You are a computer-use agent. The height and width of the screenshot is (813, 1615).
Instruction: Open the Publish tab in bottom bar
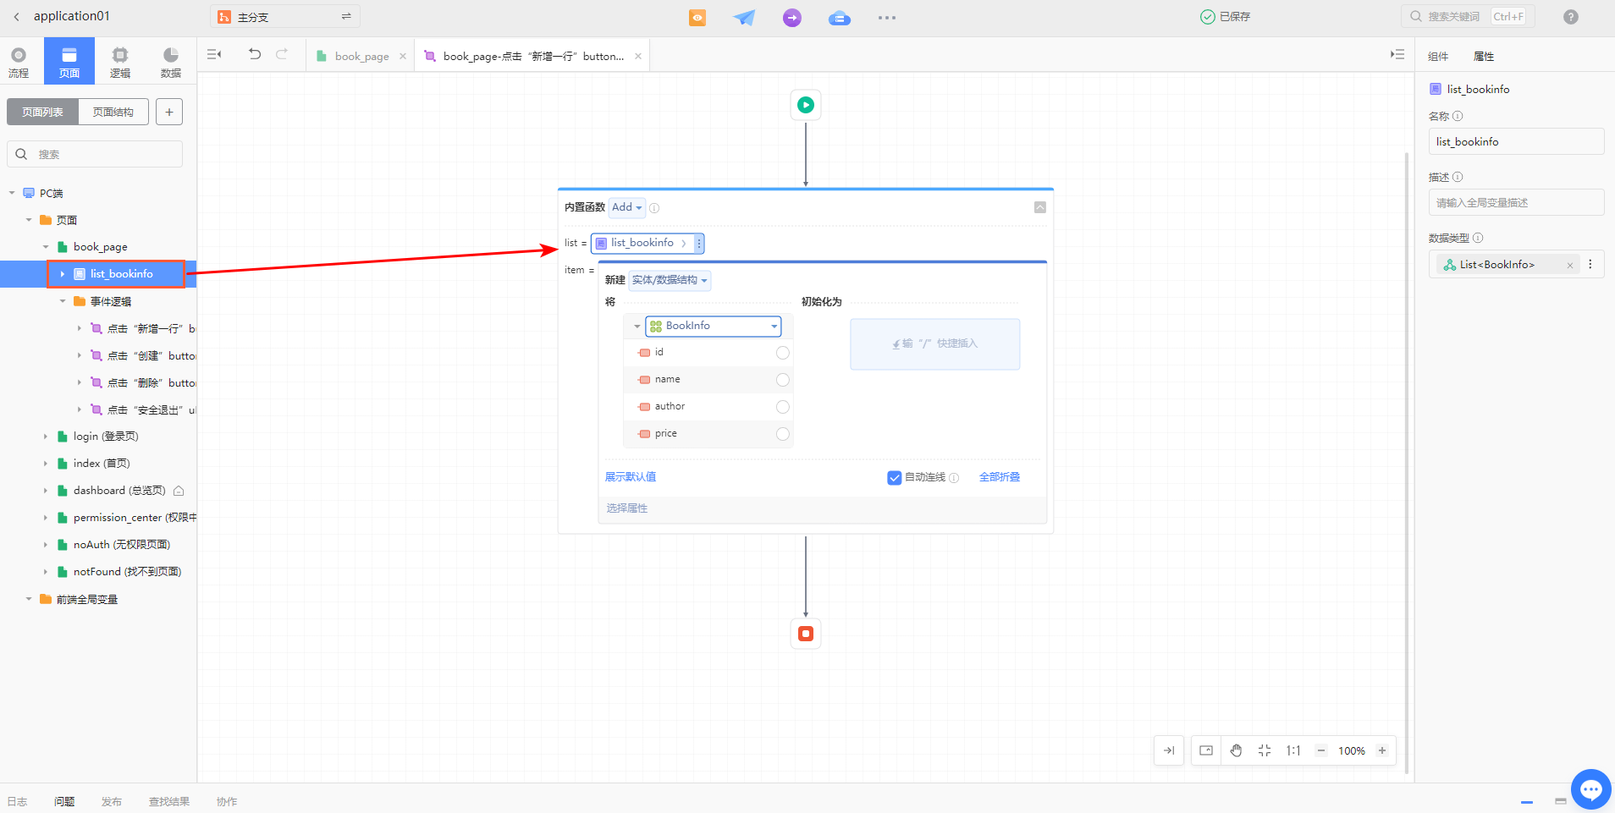pos(112,801)
